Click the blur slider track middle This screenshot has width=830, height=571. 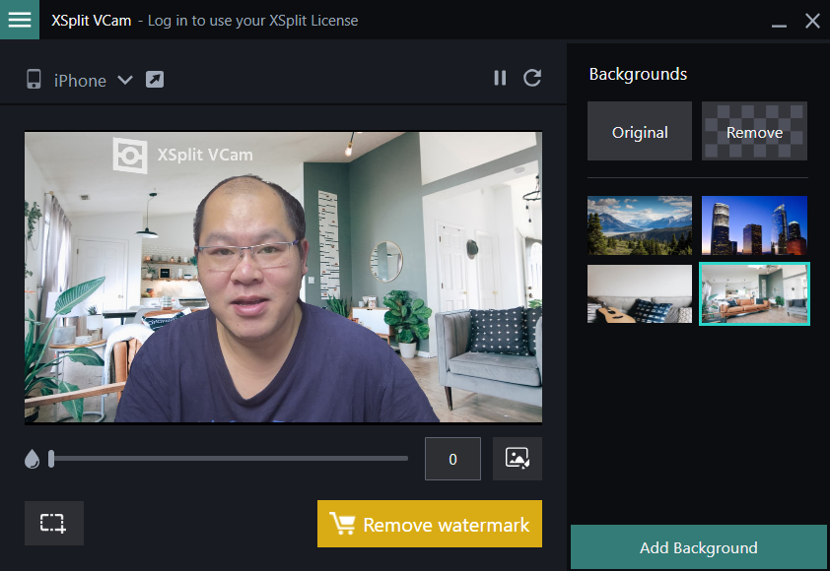pos(229,459)
